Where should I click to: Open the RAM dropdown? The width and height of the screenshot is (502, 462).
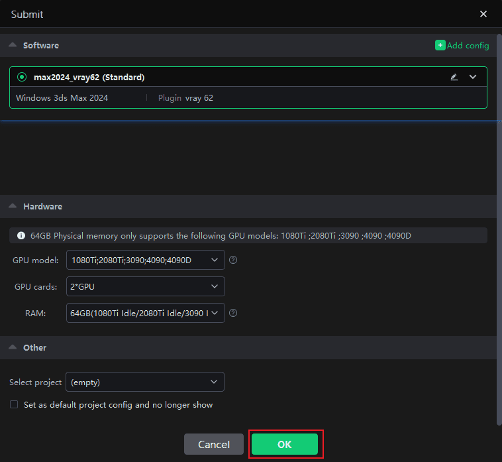click(145, 313)
